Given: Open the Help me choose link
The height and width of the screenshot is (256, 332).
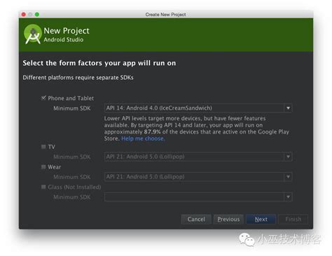Looking at the screenshot, I should coord(143,138).
